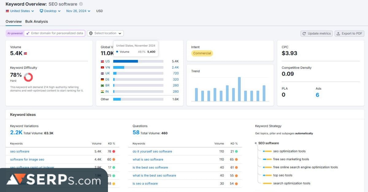Switch to the Overview tab
Viewport: 368px width, 192px height.
coord(13,21)
